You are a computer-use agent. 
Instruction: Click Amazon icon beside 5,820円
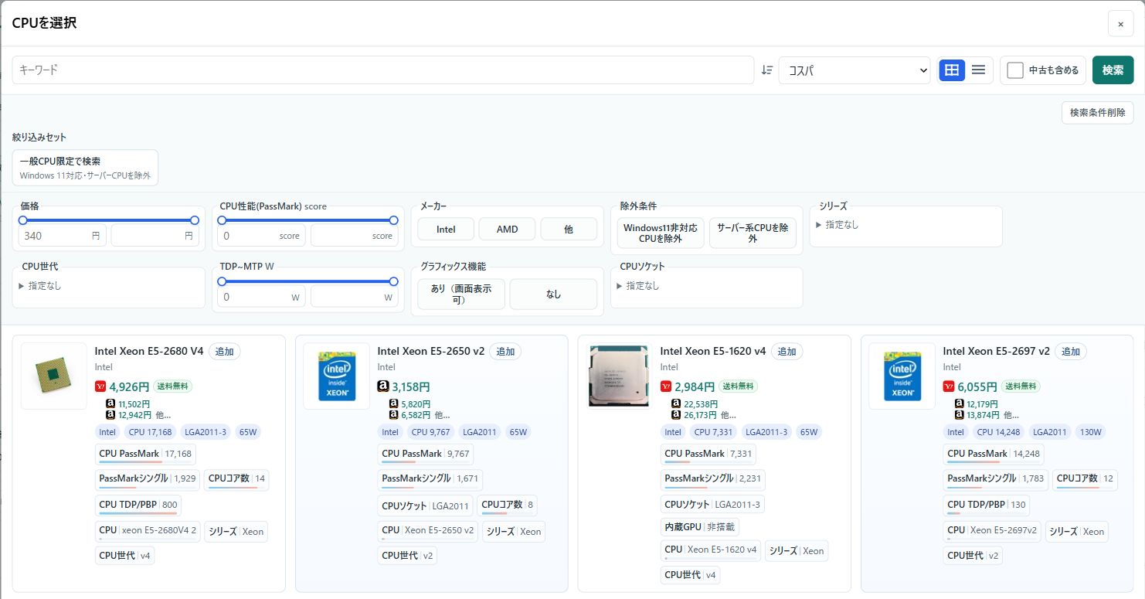pos(394,403)
